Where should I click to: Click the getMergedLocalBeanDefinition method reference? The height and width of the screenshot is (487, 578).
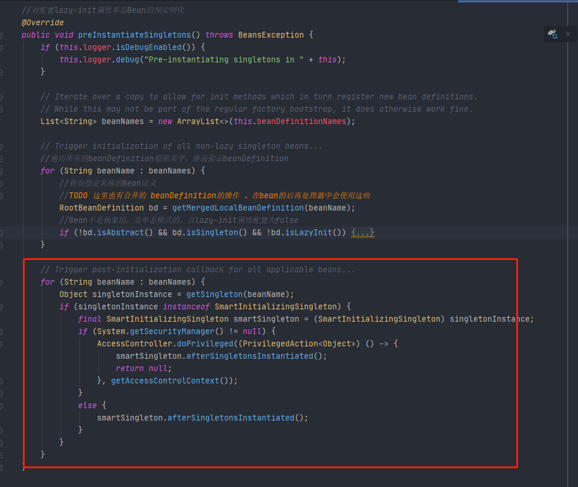pyautogui.click(x=238, y=208)
